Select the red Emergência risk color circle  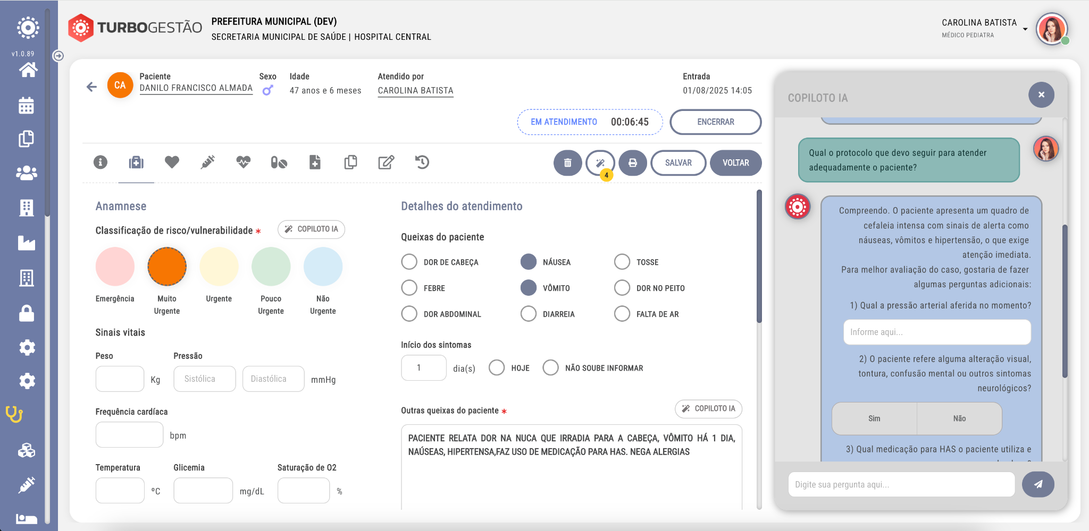pyautogui.click(x=115, y=267)
